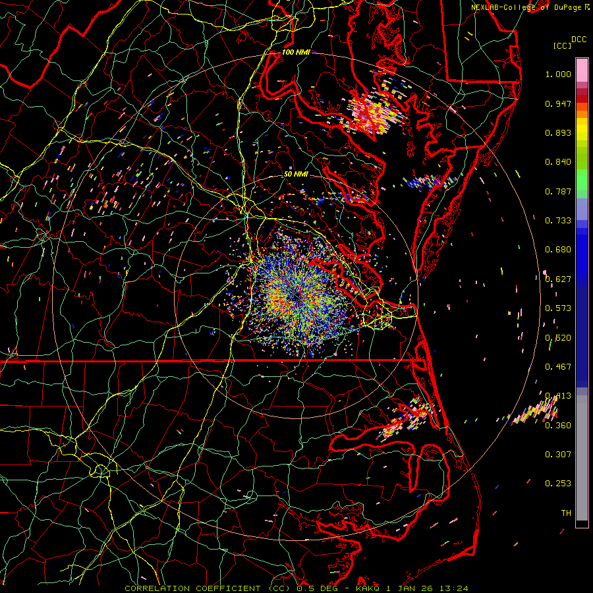This screenshot has height=593, width=593.
Task: Click the 0.253 scale value
Action: (558, 484)
